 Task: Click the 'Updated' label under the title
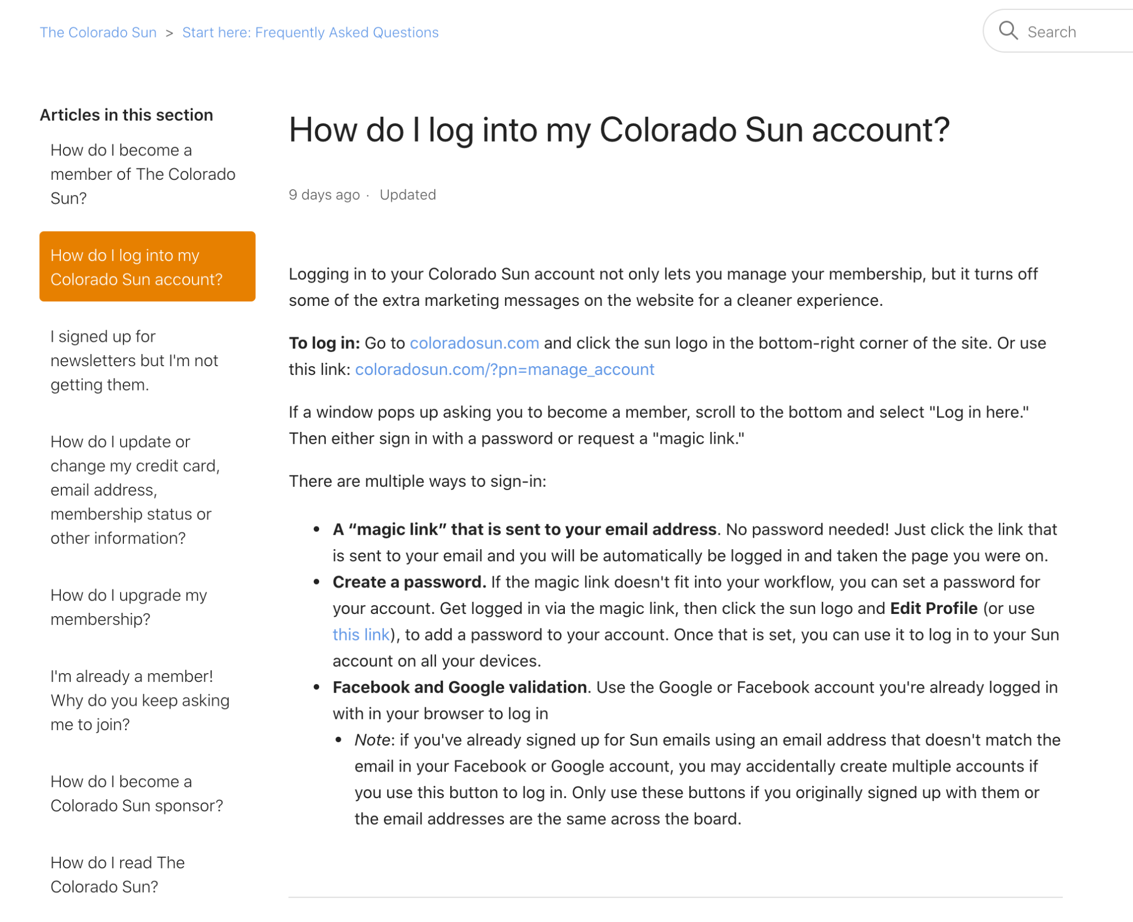coord(408,195)
